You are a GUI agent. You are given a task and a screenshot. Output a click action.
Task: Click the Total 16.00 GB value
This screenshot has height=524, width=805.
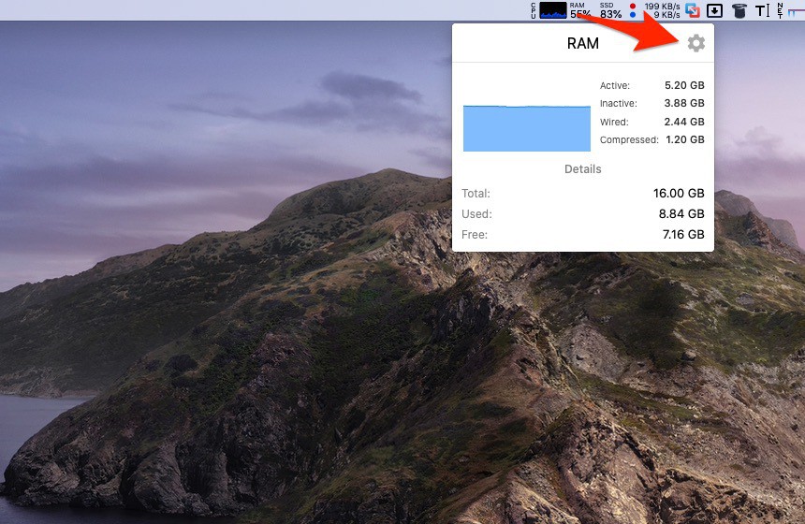679,194
